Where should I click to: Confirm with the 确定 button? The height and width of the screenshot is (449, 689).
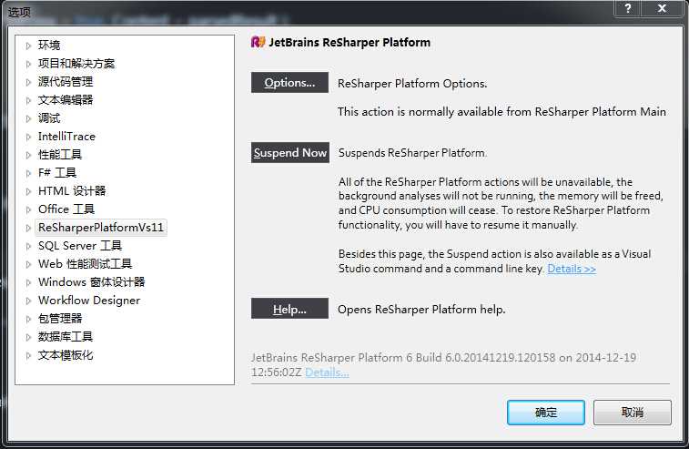tap(546, 413)
